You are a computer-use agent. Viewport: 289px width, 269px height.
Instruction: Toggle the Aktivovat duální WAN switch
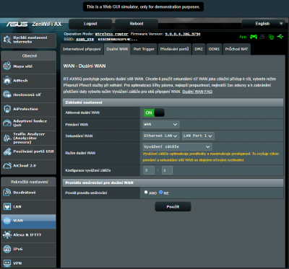pyautogui.click(x=154, y=113)
